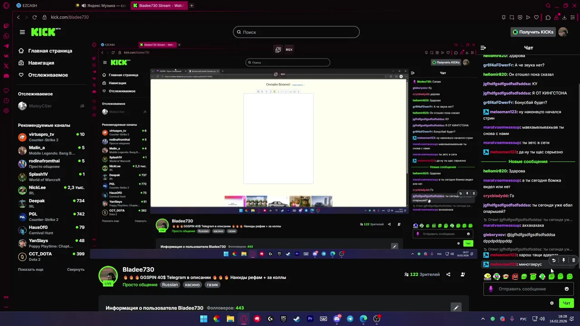This screenshot has width=580, height=326.
Task: Open the HausOfG recommended channel
Action: [51, 230]
